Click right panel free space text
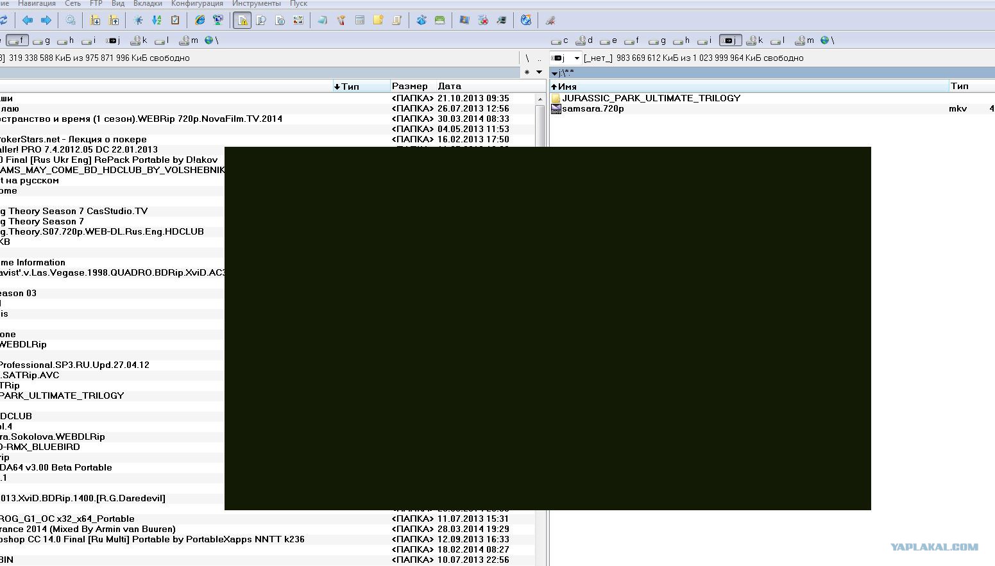Viewport: 995px width, 566px height. point(710,58)
